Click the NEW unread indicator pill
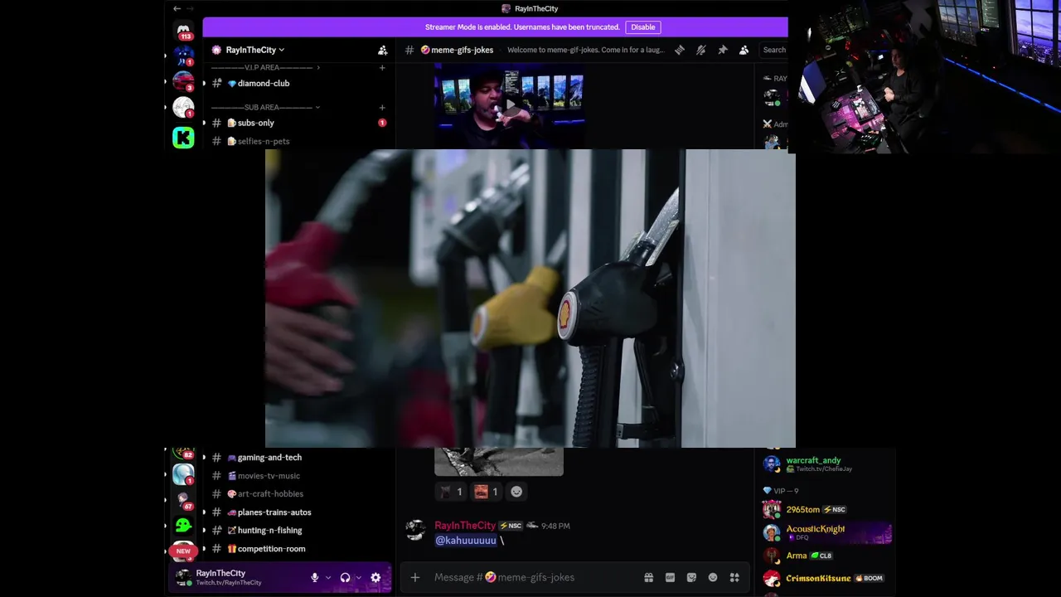The width and height of the screenshot is (1061, 597). (183, 551)
